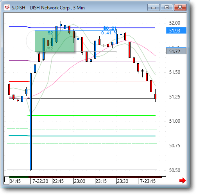
Task: Click the 23:15 time axis label
Action: pyautogui.click(x=101, y=181)
